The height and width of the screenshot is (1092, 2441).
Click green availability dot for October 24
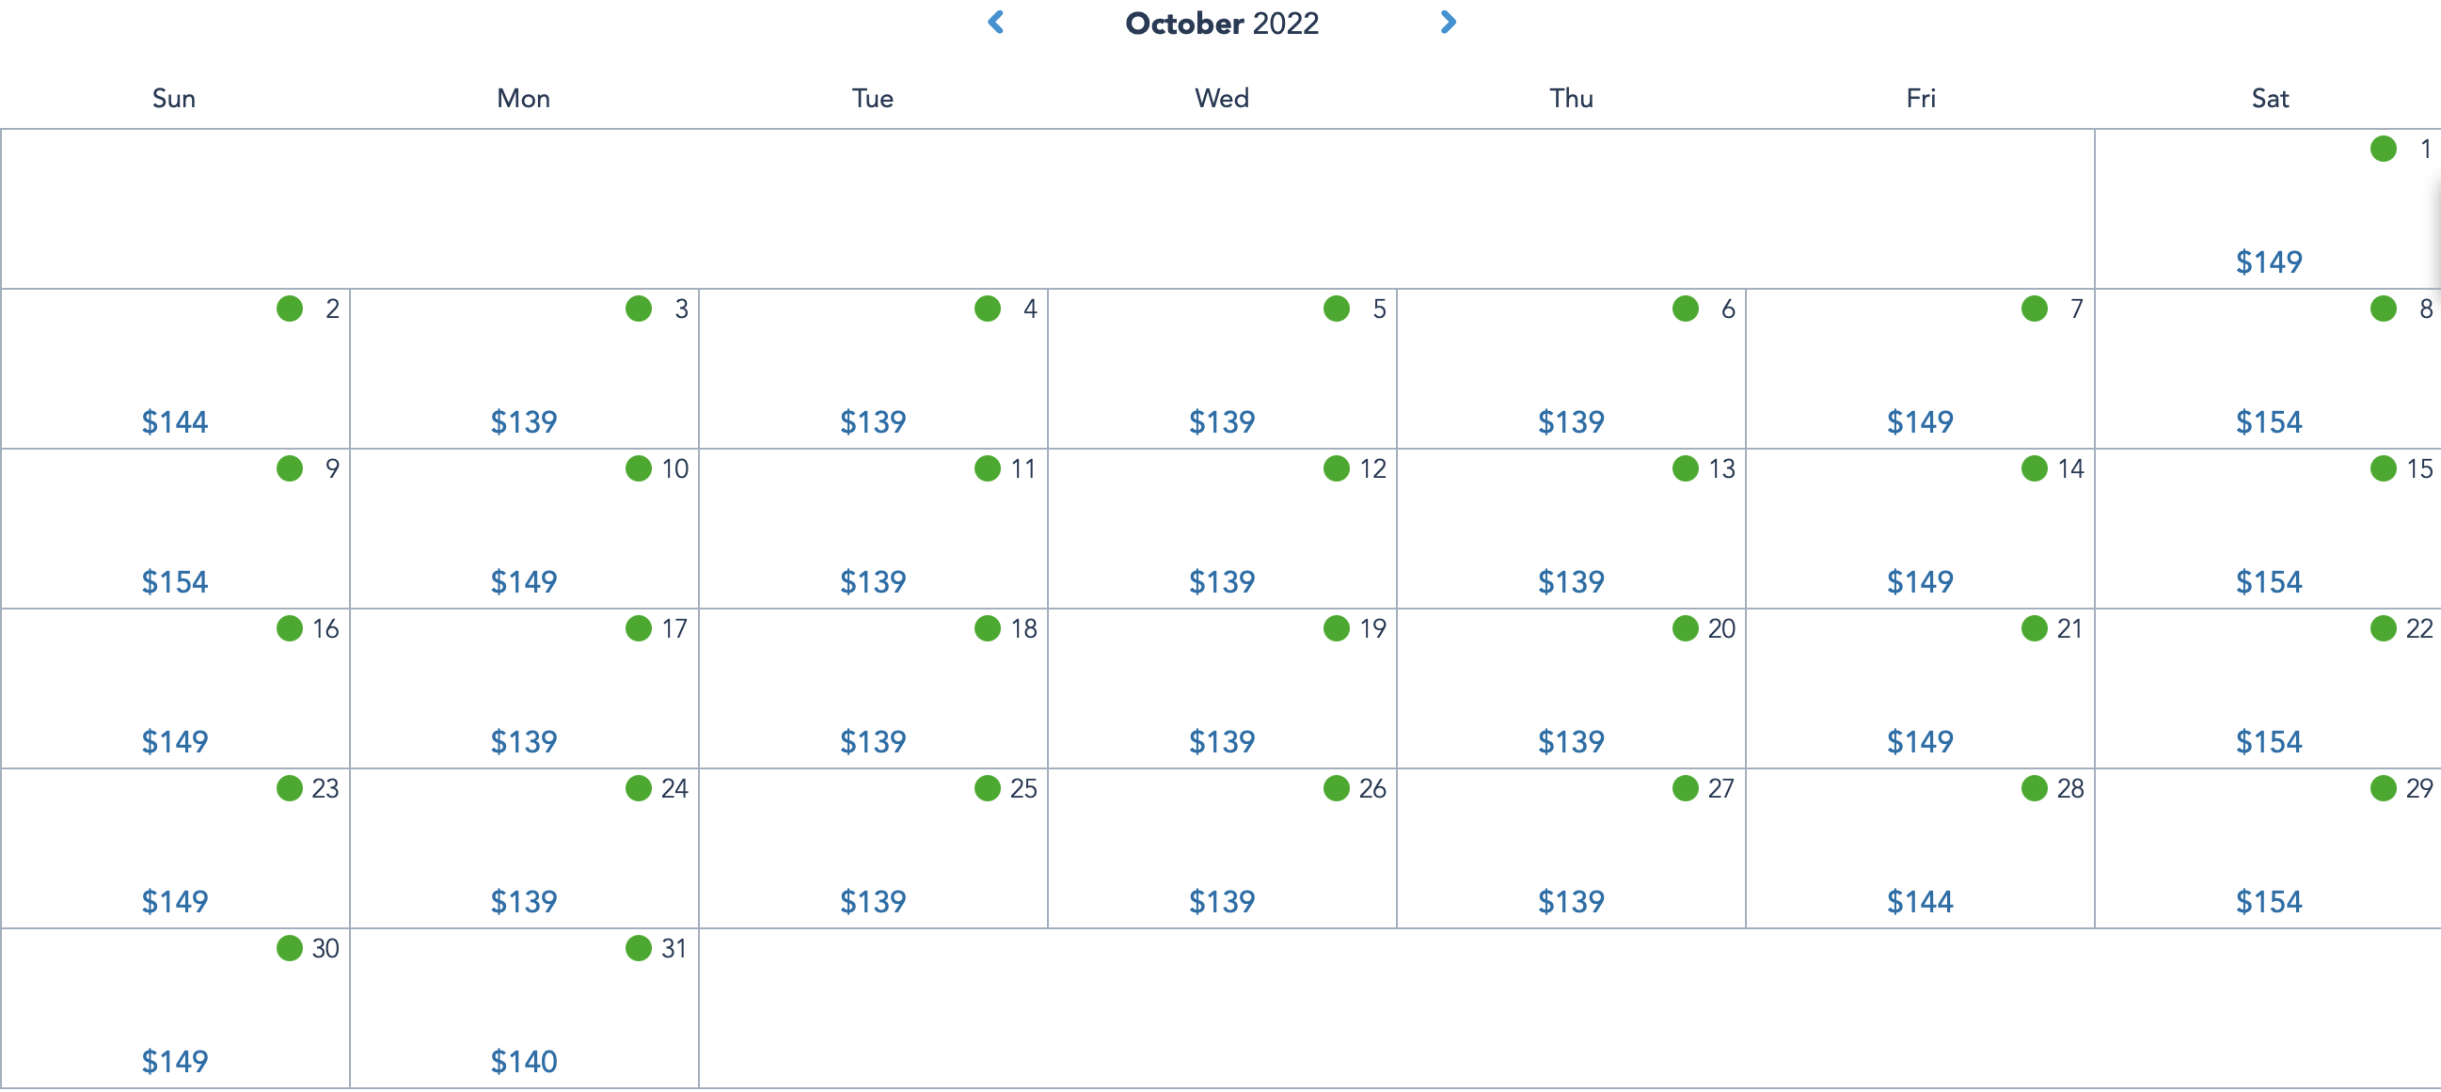click(638, 788)
